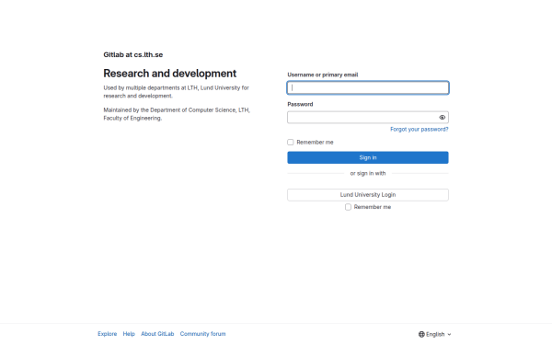Open the Help footer link

[129, 334]
